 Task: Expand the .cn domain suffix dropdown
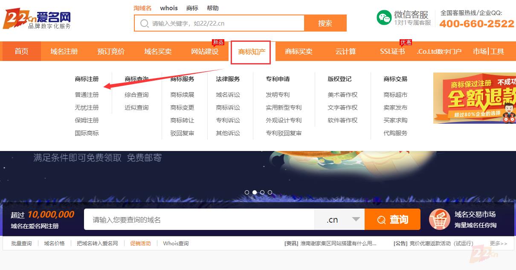click(x=339, y=220)
